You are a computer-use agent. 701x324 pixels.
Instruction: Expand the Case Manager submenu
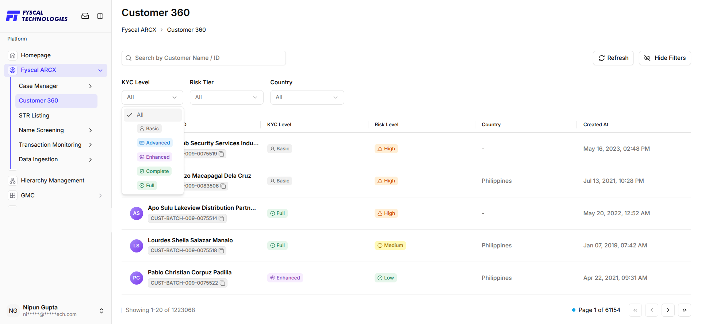click(x=91, y=86)
